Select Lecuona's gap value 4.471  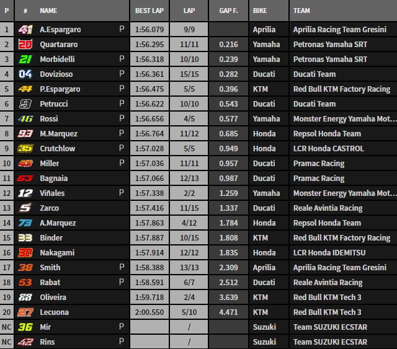point(228,312)
